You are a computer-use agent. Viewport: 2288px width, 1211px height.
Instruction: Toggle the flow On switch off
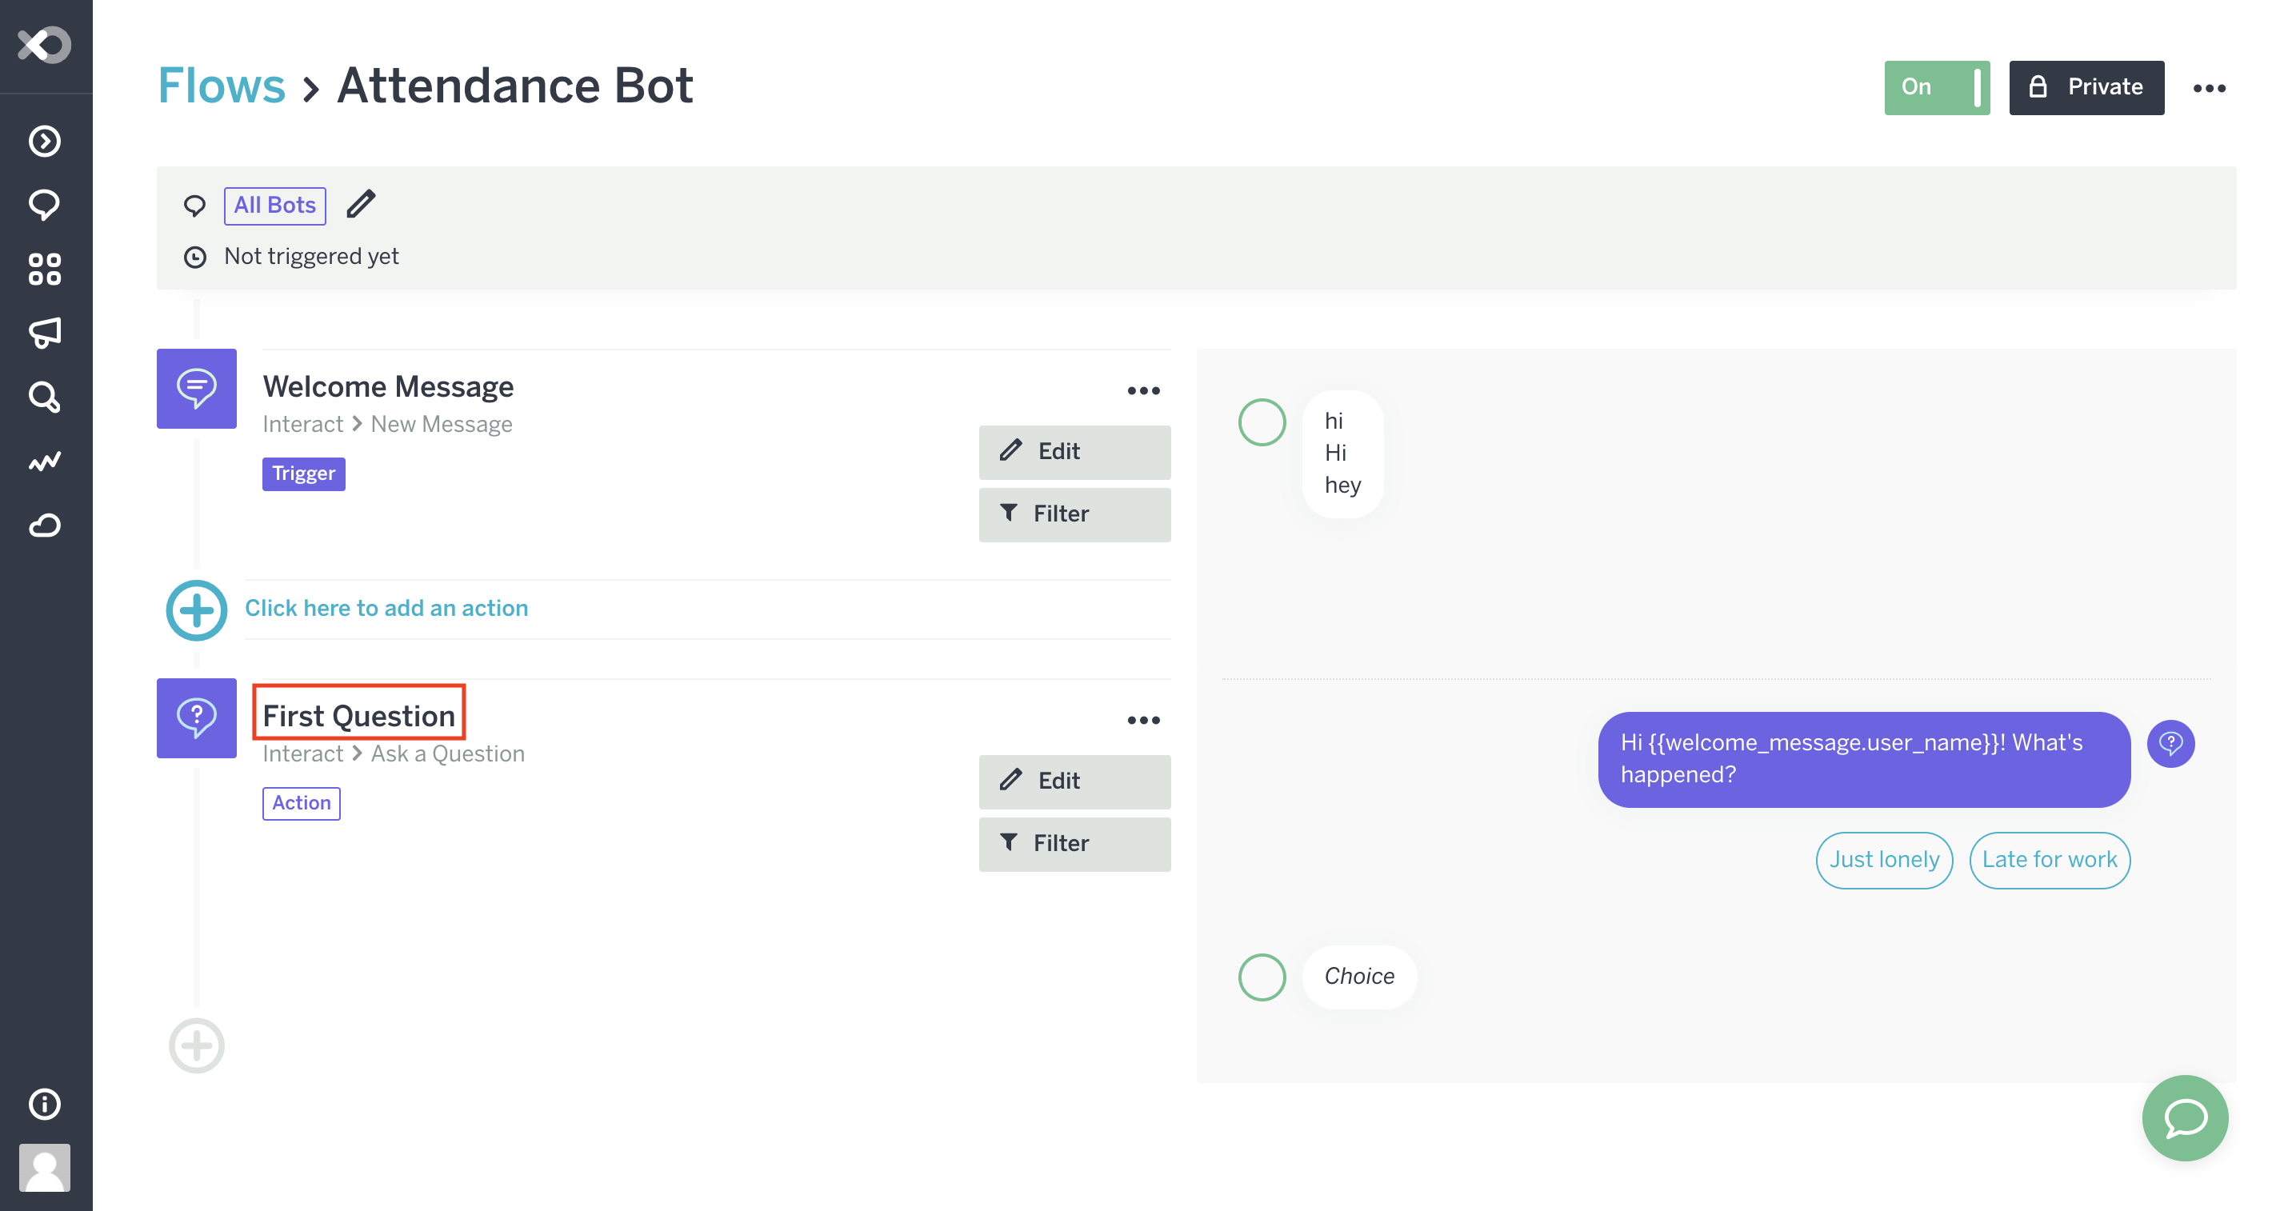[x=1936, y=87]
